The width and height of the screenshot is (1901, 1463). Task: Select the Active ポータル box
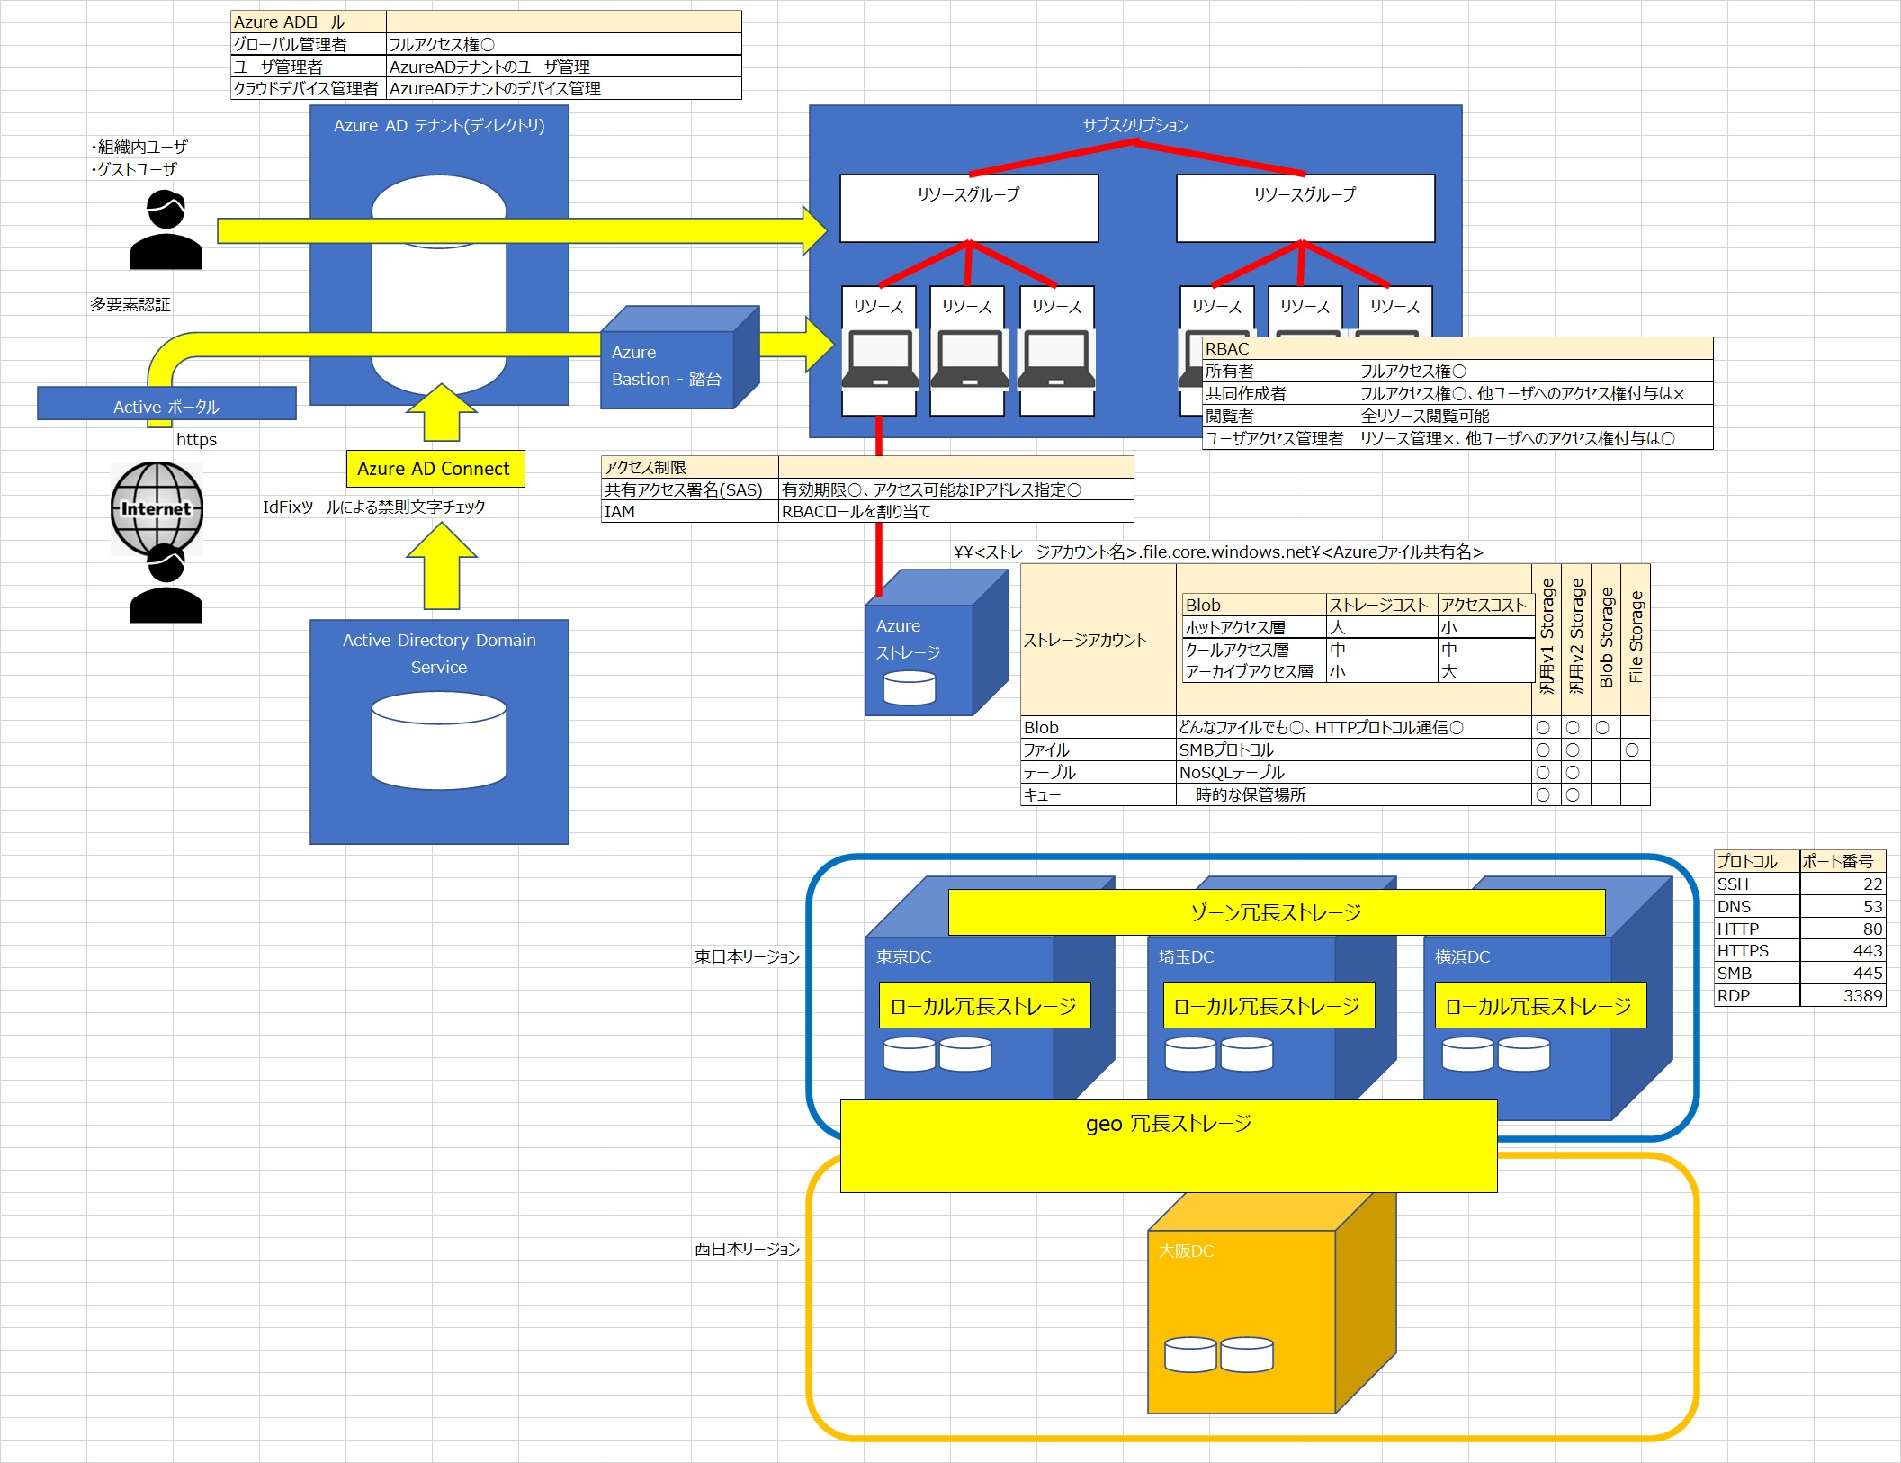(x=166, y=403)
